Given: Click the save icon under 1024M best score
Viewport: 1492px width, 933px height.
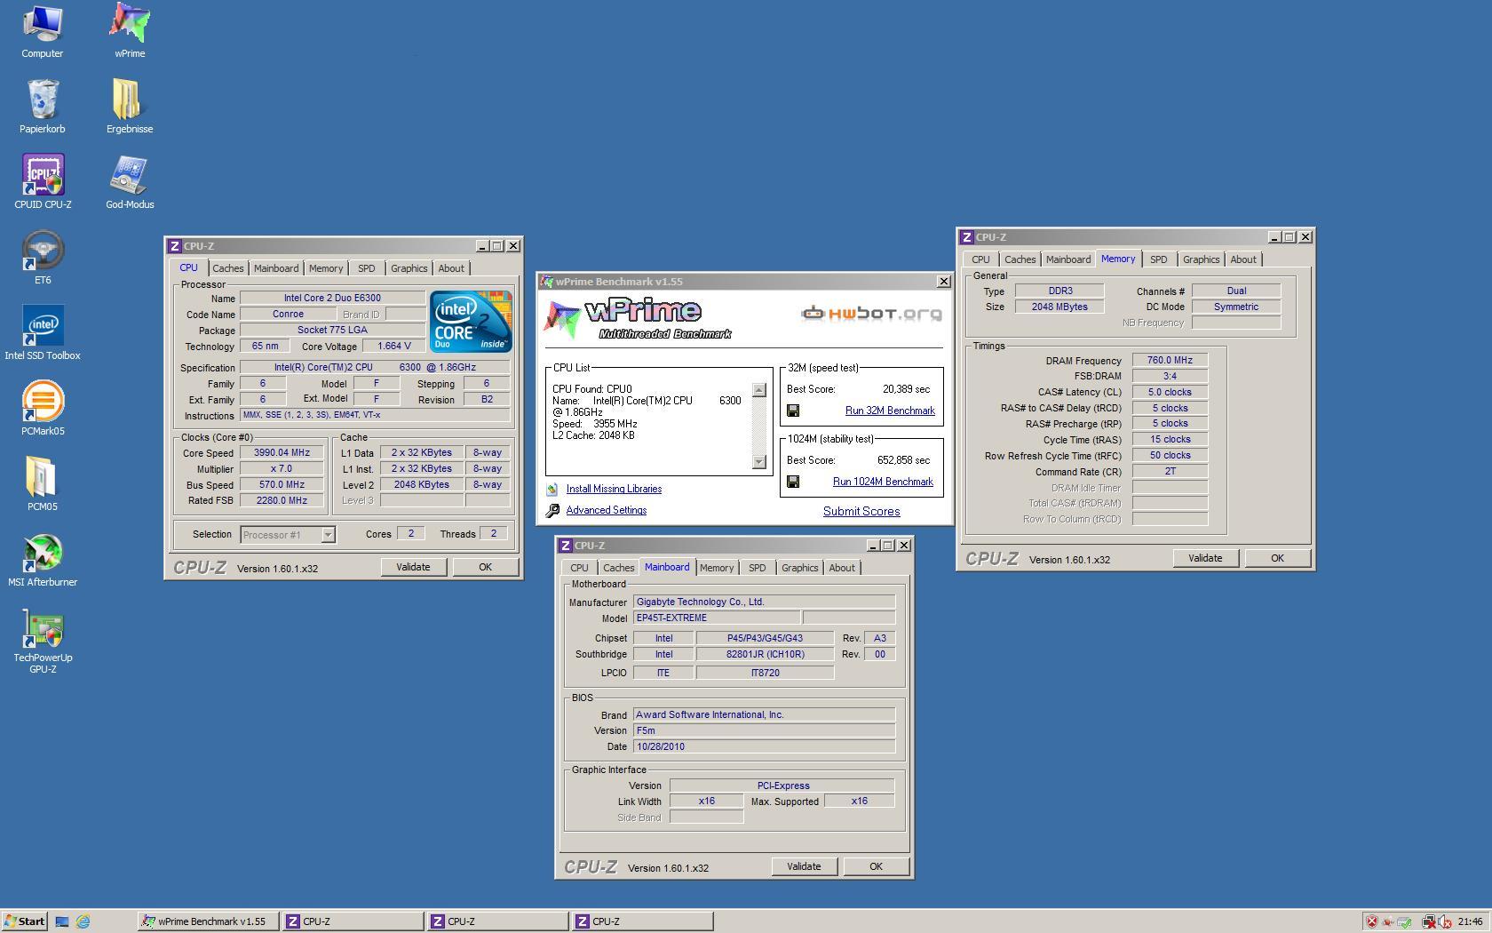Looking at the screenshot, I should point(793,482).
